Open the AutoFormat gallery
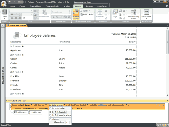169x127 pixels. tap(146, 14)
